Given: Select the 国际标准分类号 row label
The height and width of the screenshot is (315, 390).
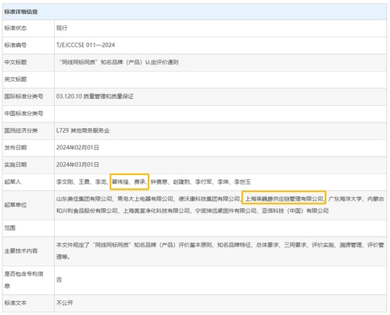Looking at the screenshot, I should pyautogui.click(x=24, y=96).
